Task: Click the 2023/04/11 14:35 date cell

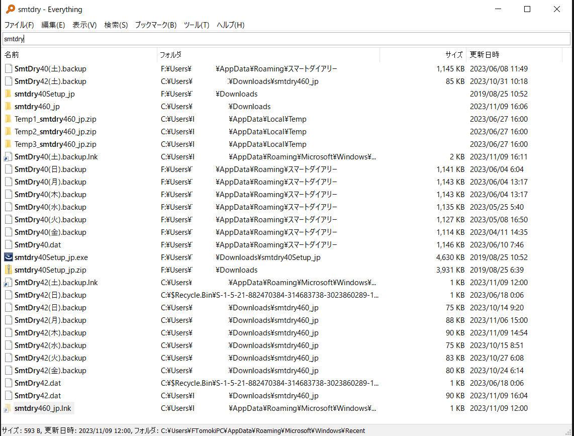Action: click(499, 232)
